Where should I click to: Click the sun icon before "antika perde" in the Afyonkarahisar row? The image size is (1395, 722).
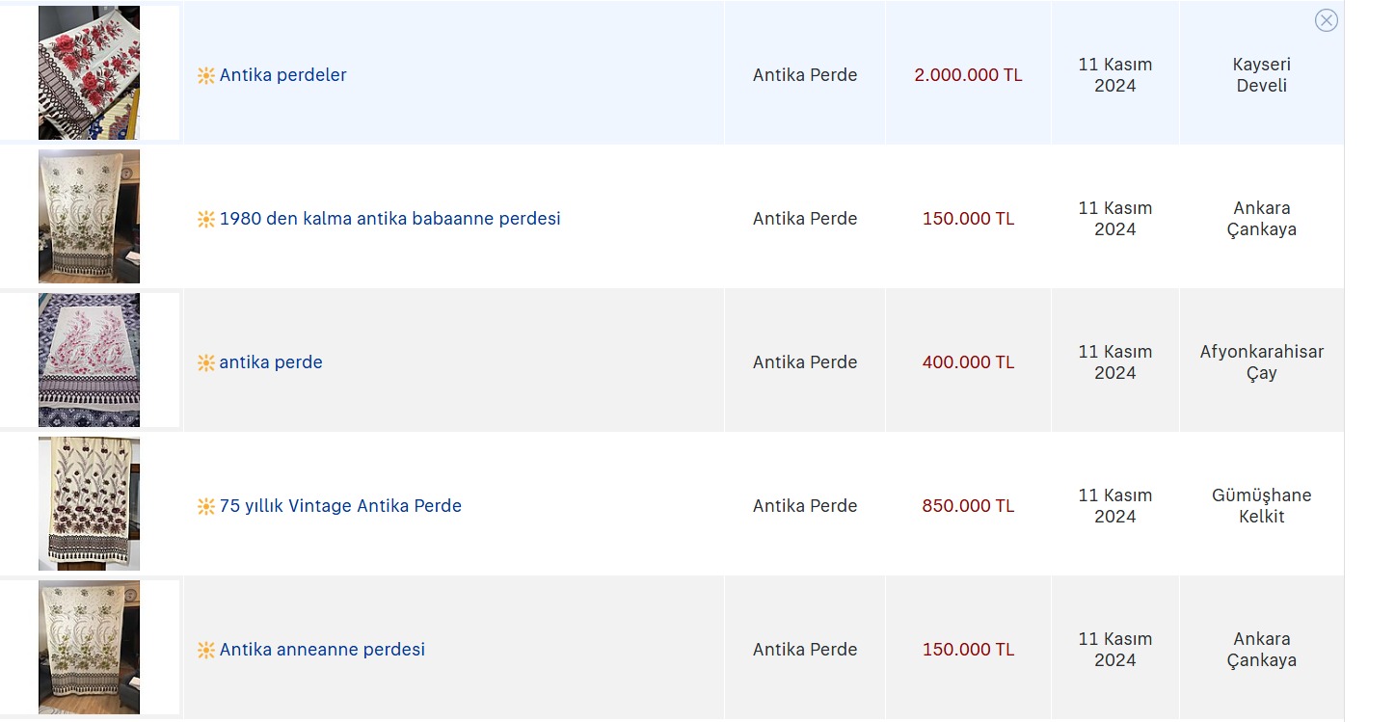pos(205,362)
